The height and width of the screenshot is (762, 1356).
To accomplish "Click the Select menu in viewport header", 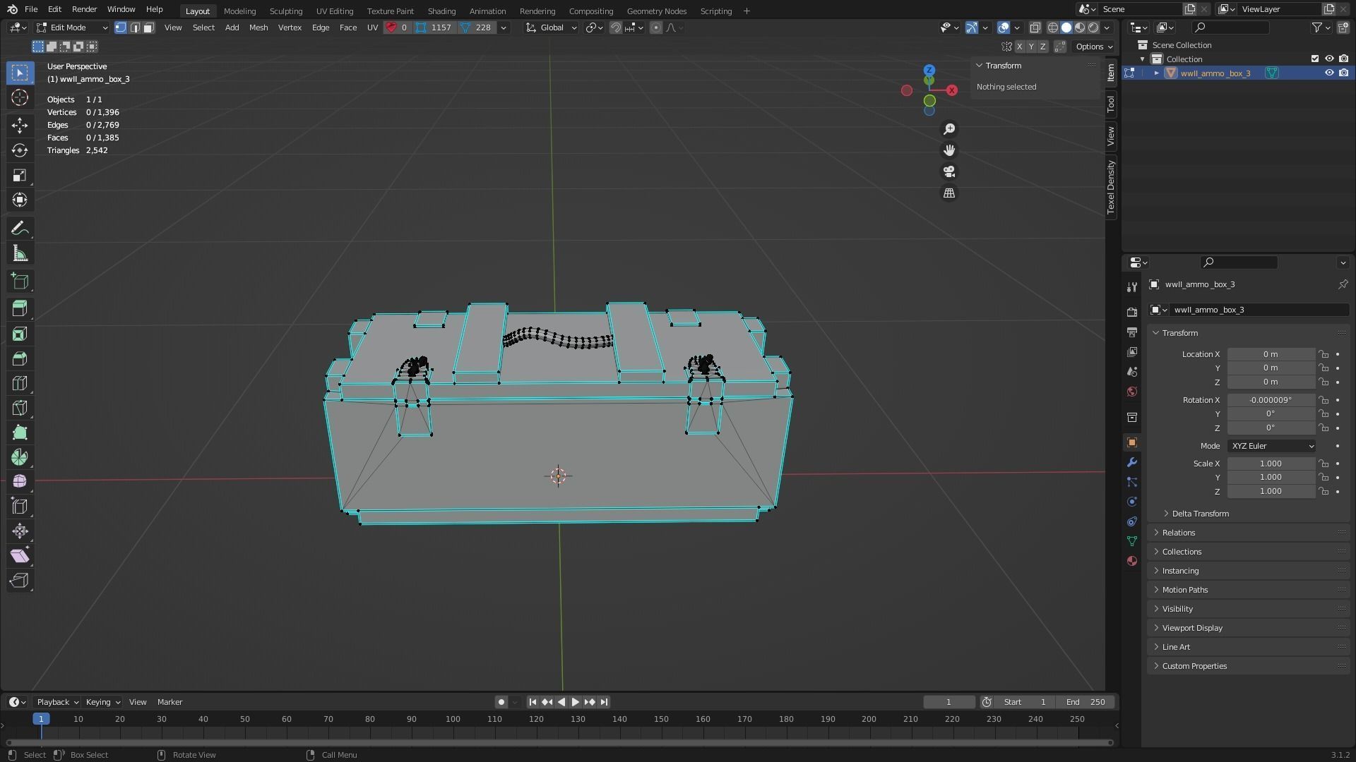I will coord(203,28).
